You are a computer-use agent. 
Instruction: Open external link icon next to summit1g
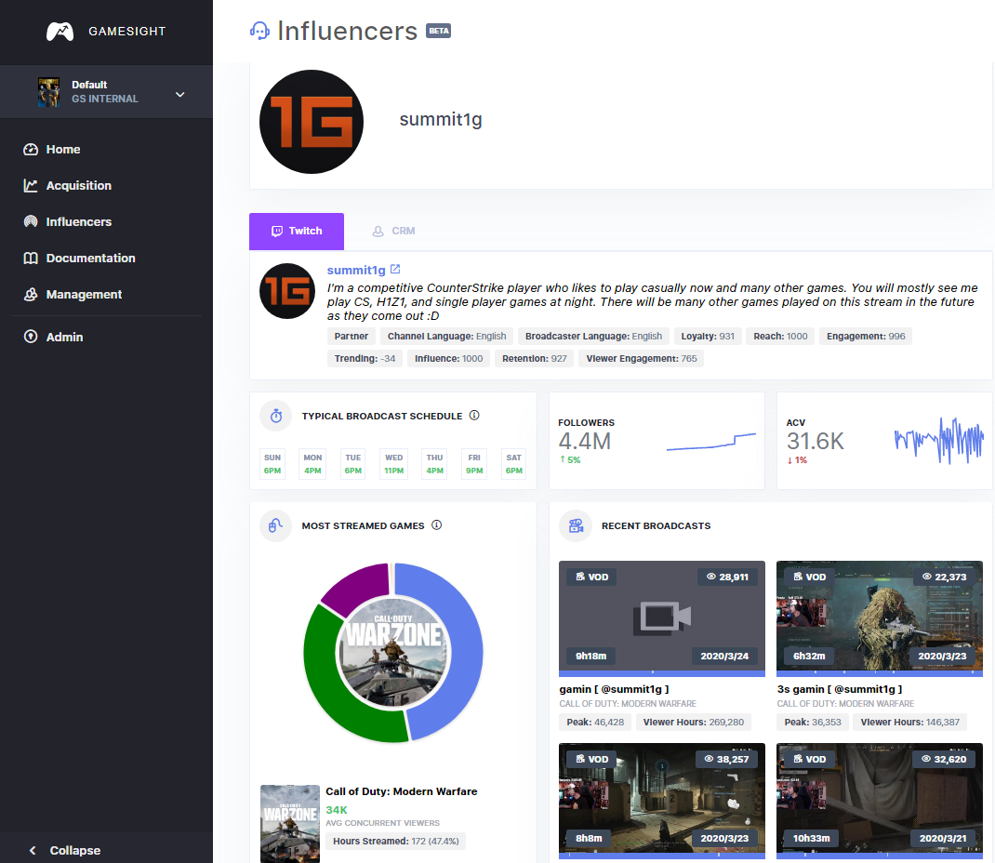point(395,269)
